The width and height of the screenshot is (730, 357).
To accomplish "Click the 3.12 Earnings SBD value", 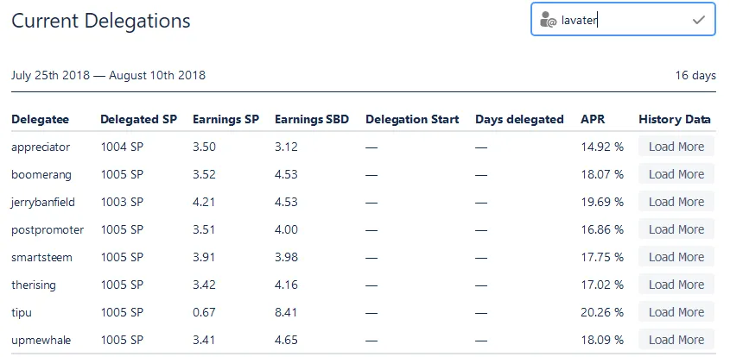I will 286,147.
